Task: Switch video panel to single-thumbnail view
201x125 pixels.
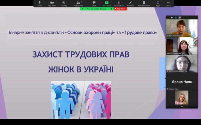Action: click(172, 18)
